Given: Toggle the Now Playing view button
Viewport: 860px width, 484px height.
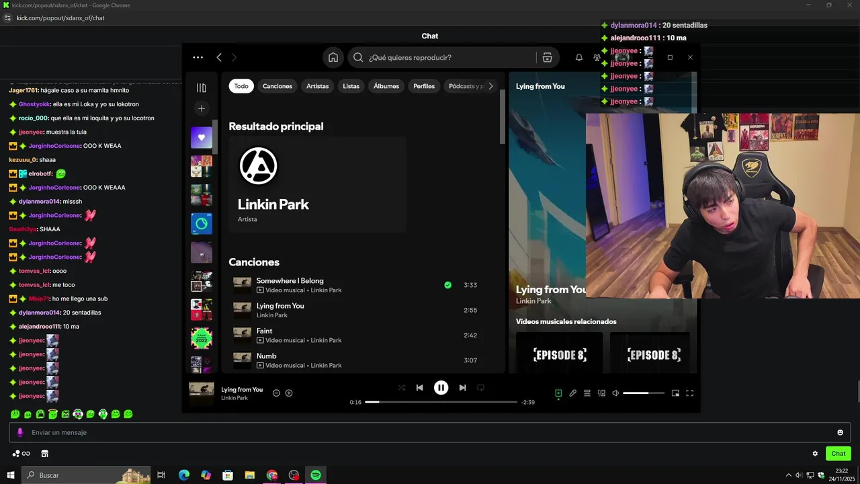Looking at the screenshot, I should tap(558, 393).
